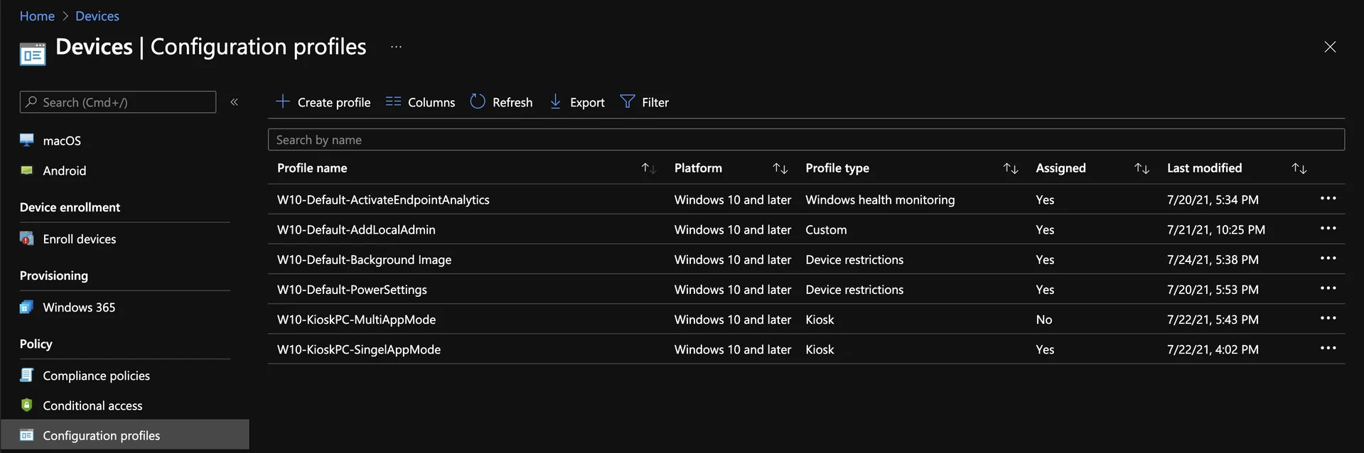Screen dimensions: 1364x453
Task: Open the ellipsis menu beside page title
Action: (x=397, y=47)
